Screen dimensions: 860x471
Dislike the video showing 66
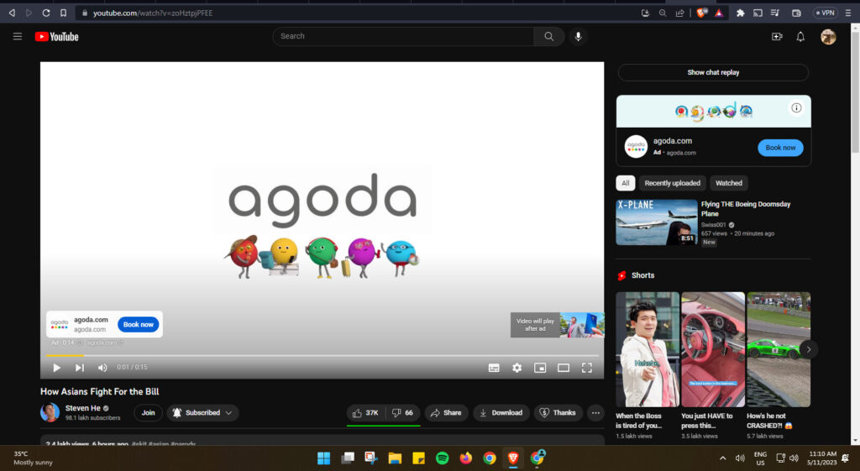click(402, 413)
